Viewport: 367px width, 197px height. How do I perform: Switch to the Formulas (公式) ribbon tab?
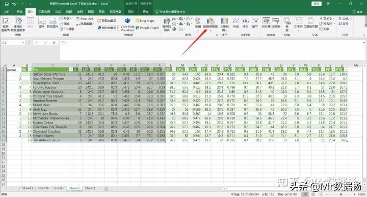pyautogui.click(x=58, y=11)
